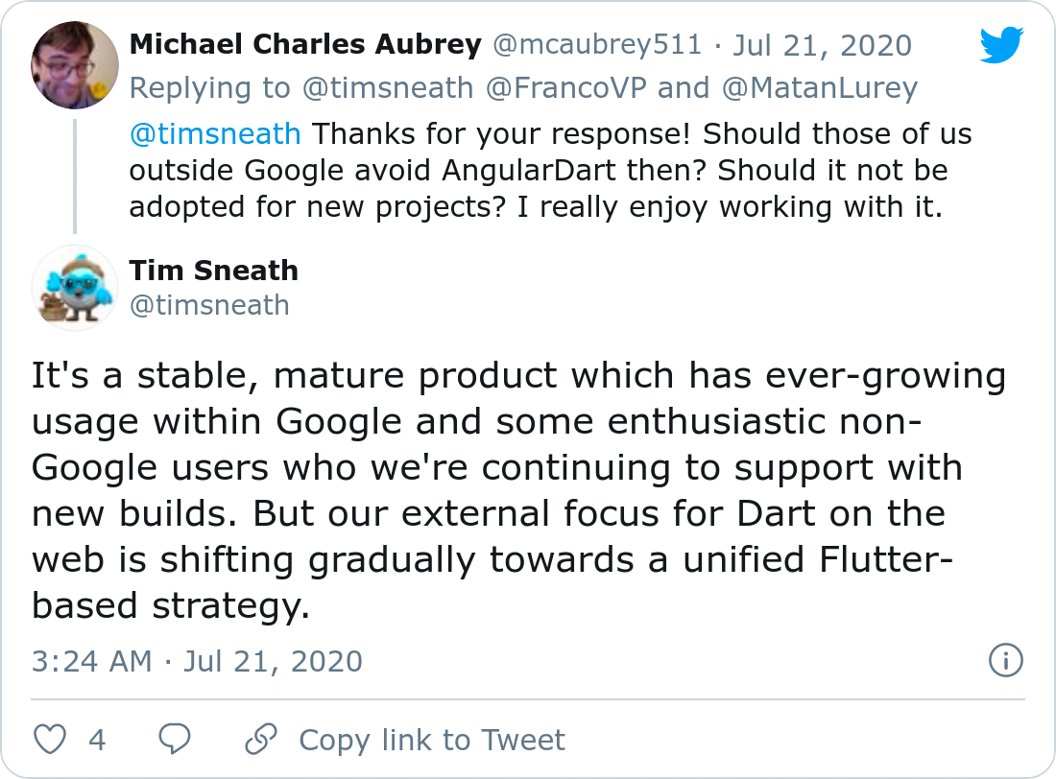The image size is (1056, 779).
Task: Click Michael Charles Aubrey's profile picture
Action: [x=75, y=66]
